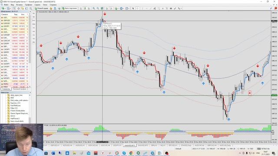Screen dimensions: 278x156
Task: Open the Сервис menu
Action: click(x=37, y=5)
